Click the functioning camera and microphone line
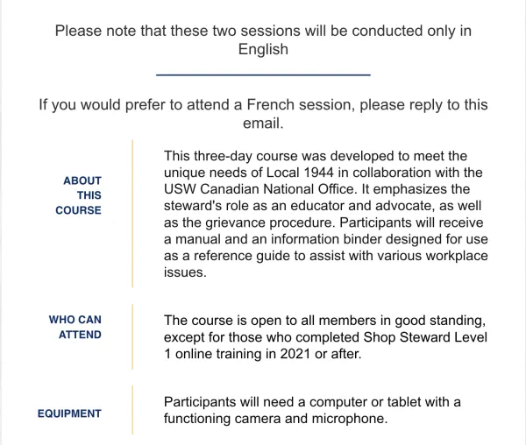Viewport: 526px width, 445px height. 276,419
